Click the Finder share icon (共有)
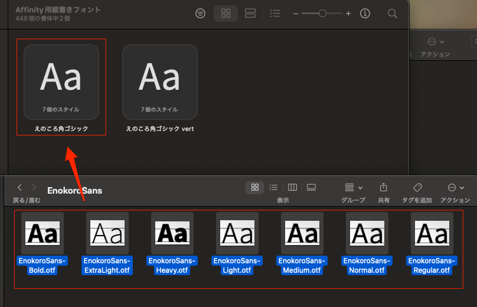Screen dimensions: 477x307 [x=384, y=188]
